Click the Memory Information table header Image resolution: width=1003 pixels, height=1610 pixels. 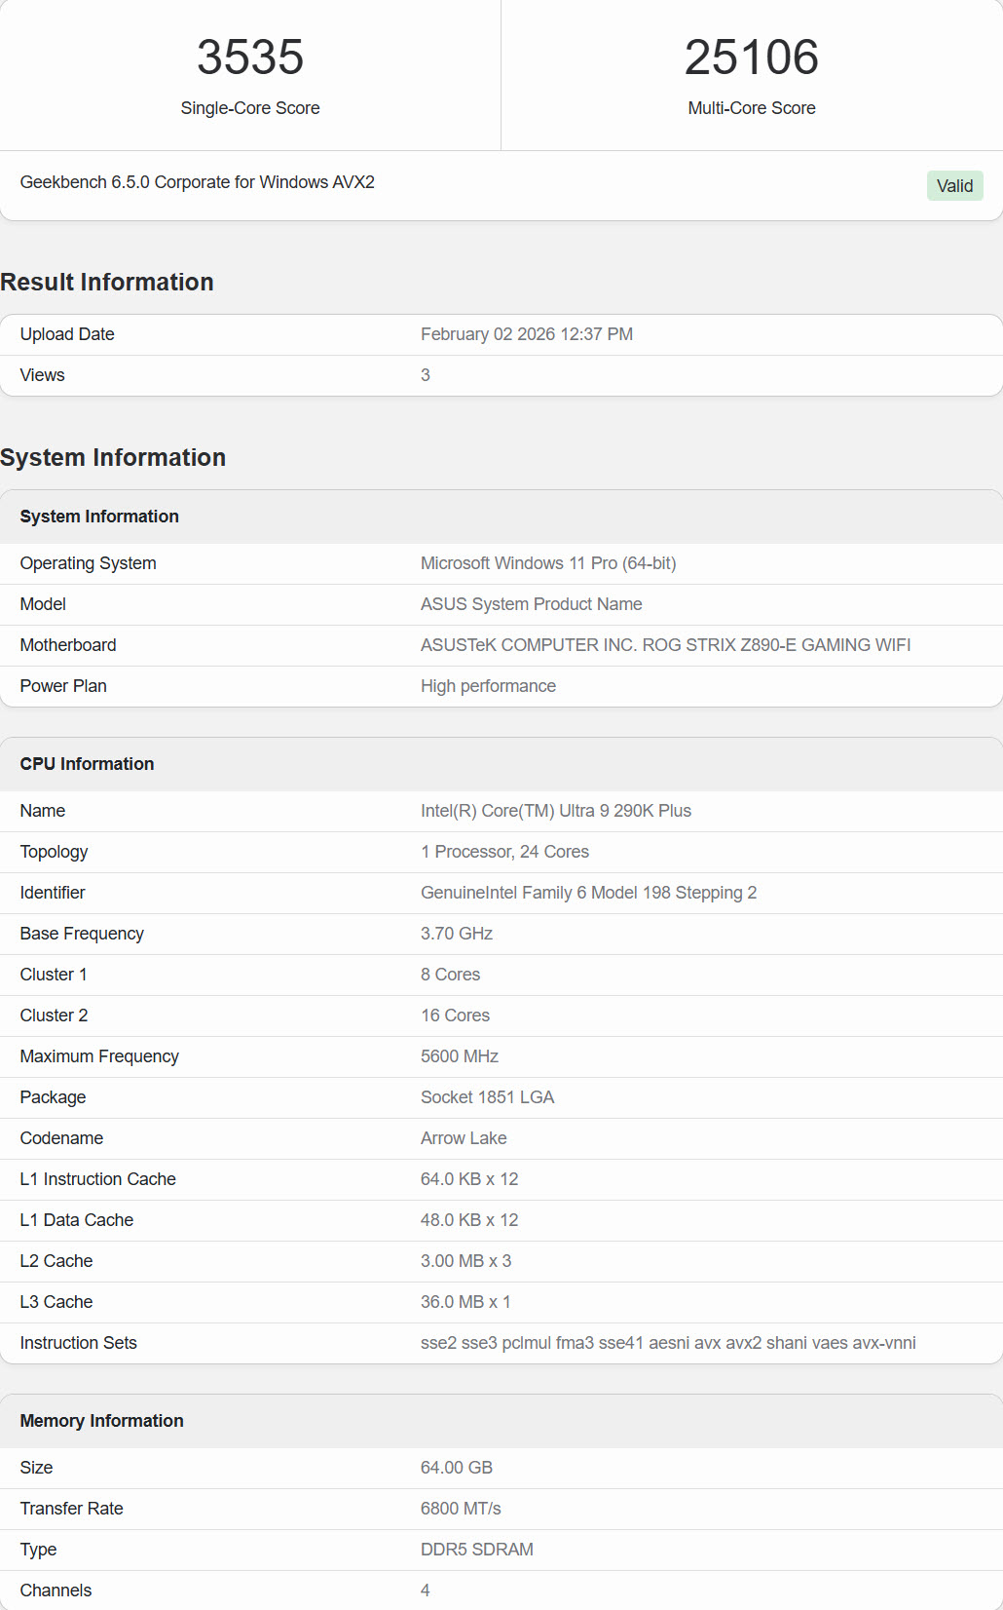pos(101,1421)
